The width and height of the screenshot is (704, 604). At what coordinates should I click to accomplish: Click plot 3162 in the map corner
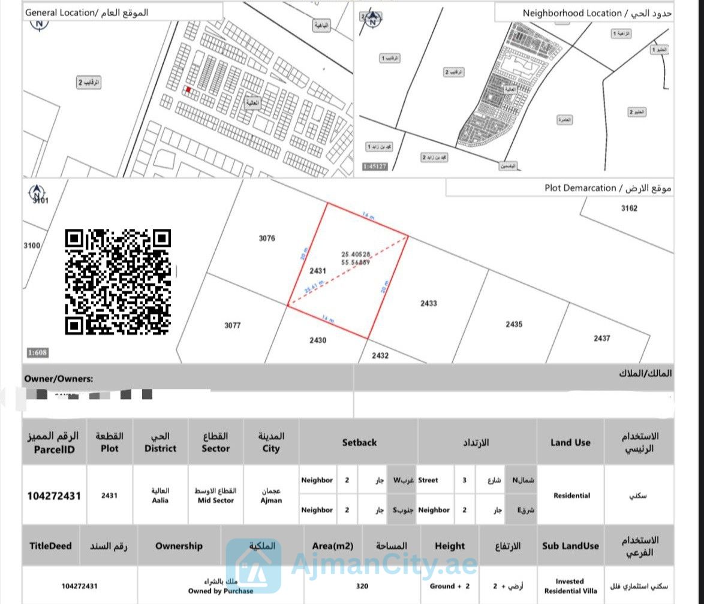(629, 208)
